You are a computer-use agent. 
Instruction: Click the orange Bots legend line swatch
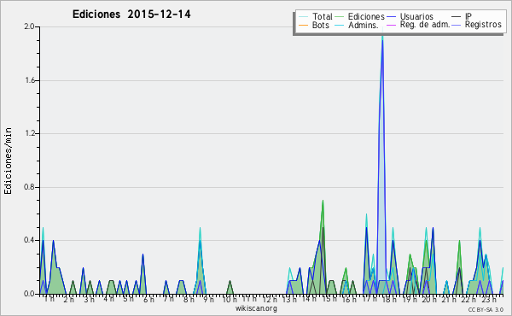click(x=303, y=25)
